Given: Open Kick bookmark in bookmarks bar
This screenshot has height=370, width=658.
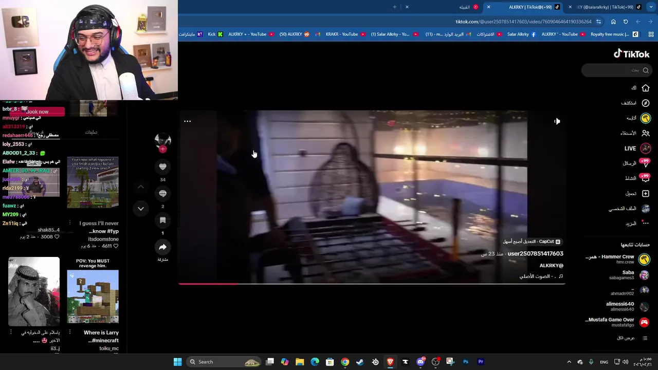Looking at the screenshot, I should (x=215, y=34).
